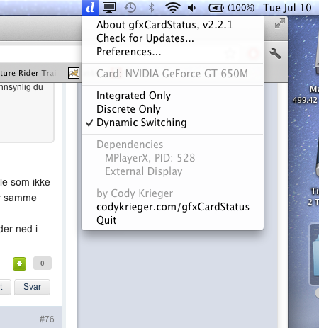Click the 'External Display' dependency entry
Viewport: 319px width, 328px height.
(144, 171)
